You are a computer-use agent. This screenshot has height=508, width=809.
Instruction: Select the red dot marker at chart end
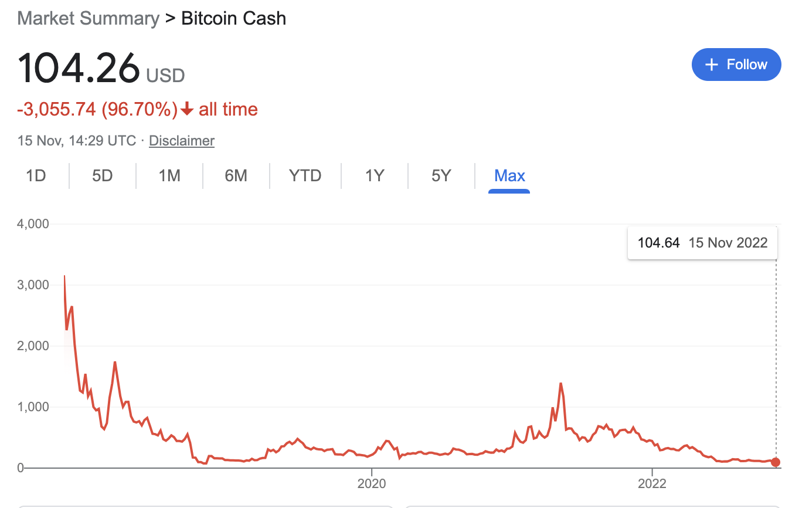point(775,463)
